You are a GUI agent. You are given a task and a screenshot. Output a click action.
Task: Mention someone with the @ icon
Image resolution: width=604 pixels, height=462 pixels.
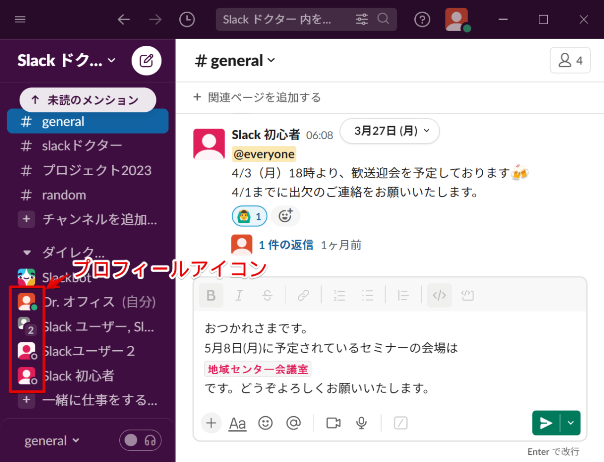coord(294,423)
